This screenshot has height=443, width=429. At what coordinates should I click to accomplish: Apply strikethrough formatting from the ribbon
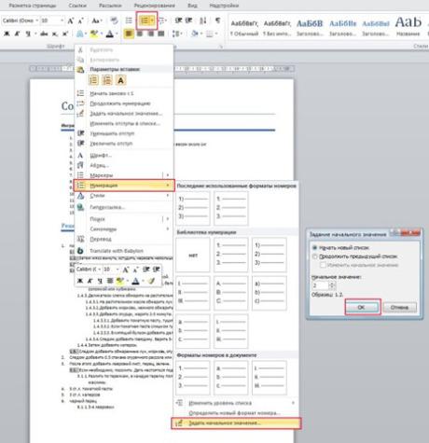[x=44, y=34]
